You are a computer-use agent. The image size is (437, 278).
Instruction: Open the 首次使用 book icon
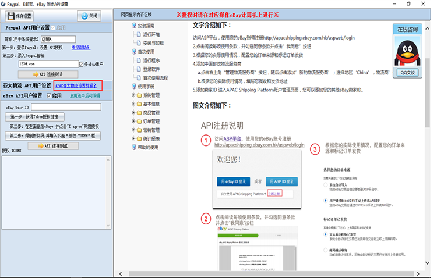click(134, 52)
